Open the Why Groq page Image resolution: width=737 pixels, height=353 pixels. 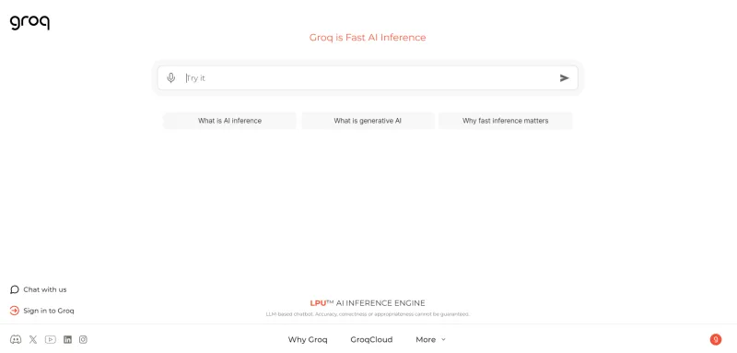tap(308, 339)
